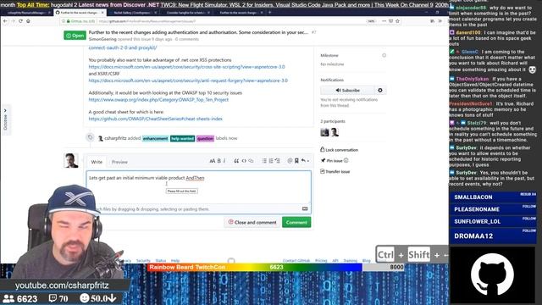The image size is (542, 305).
Task: Reference an issue with the bookmark icon
Action: coord(296,161)
